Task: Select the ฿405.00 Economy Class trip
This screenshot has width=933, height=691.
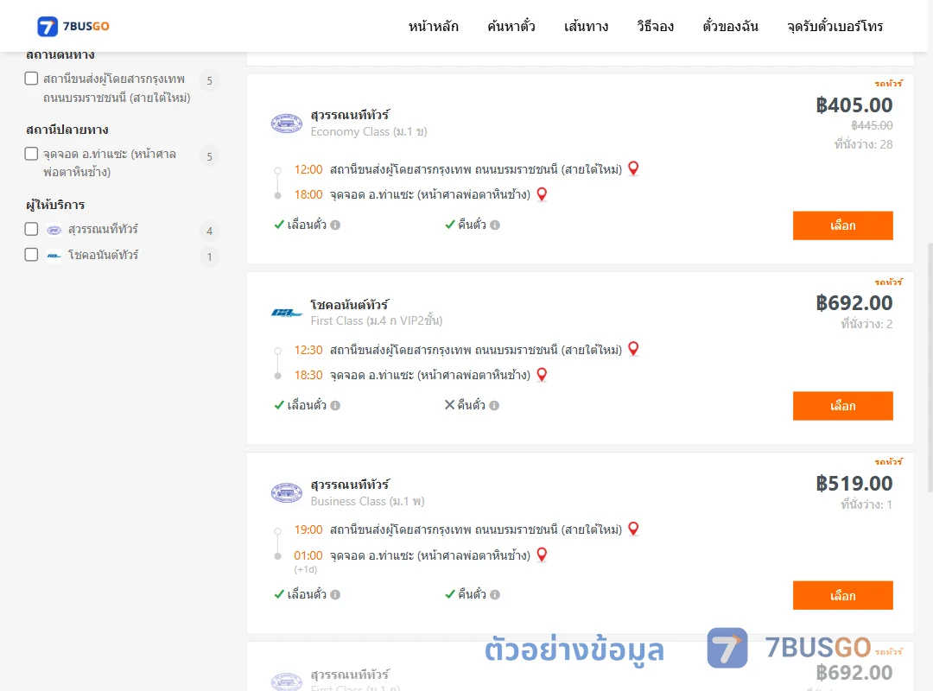Action: click(842, 225)
